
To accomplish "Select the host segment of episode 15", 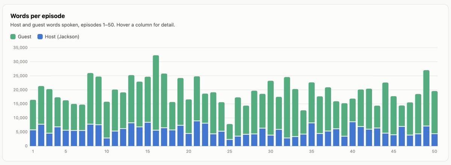I will [148, 134].
